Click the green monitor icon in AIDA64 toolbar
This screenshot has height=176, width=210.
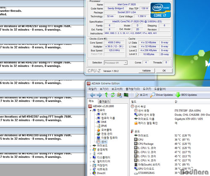tap(126, 95)
